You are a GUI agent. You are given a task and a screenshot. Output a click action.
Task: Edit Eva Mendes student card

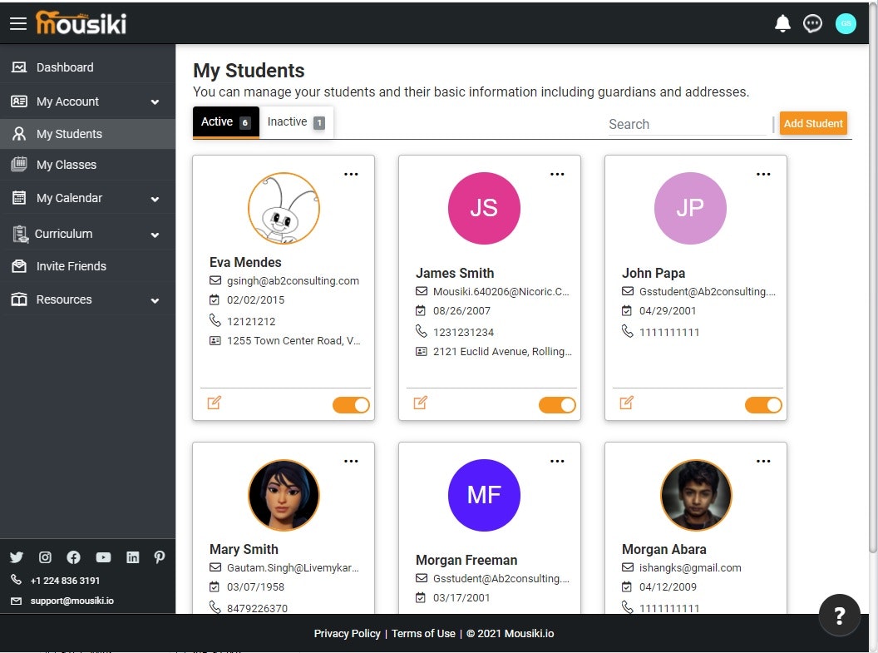[215, 403]
